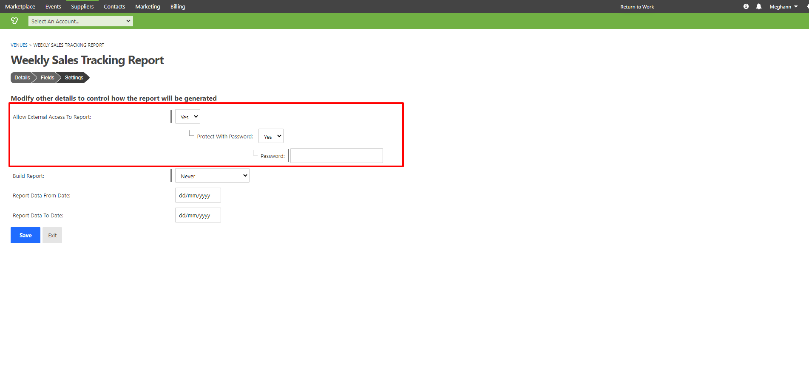Viewport: 809px width, 377px height.
Task: Select the Settings step
Action: click(x=74, y=78)
